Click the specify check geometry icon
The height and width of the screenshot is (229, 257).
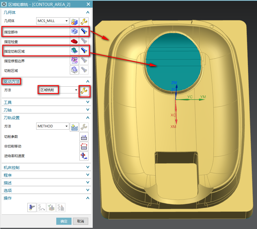pos(74,41)
